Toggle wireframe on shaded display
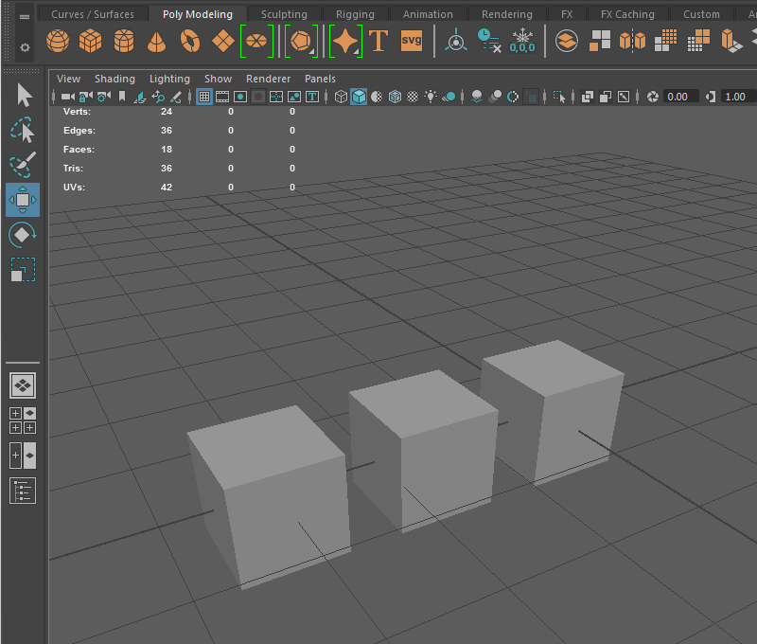Image resolution: width=757 pixels, height=644 pixels. point(395,98)
